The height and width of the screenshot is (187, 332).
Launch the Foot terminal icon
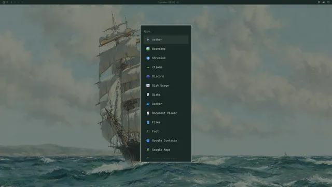[148, 131]
